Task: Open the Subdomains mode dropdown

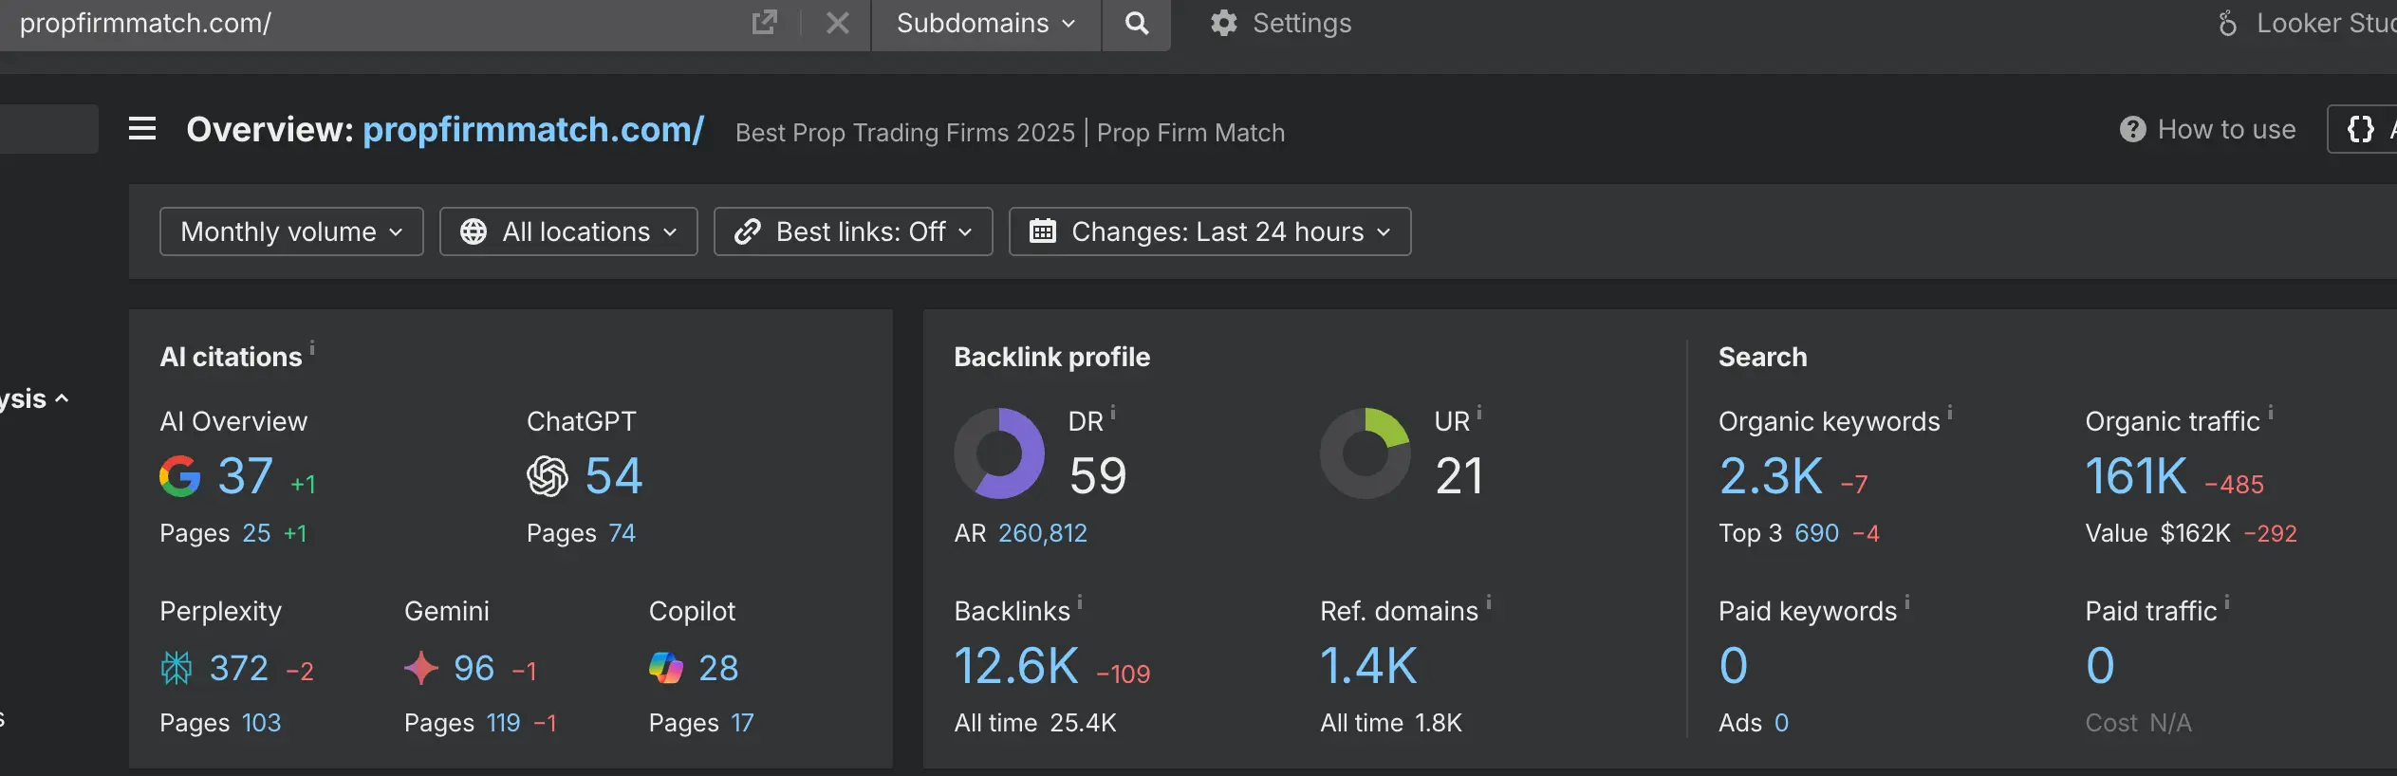Action: point(986,23)
